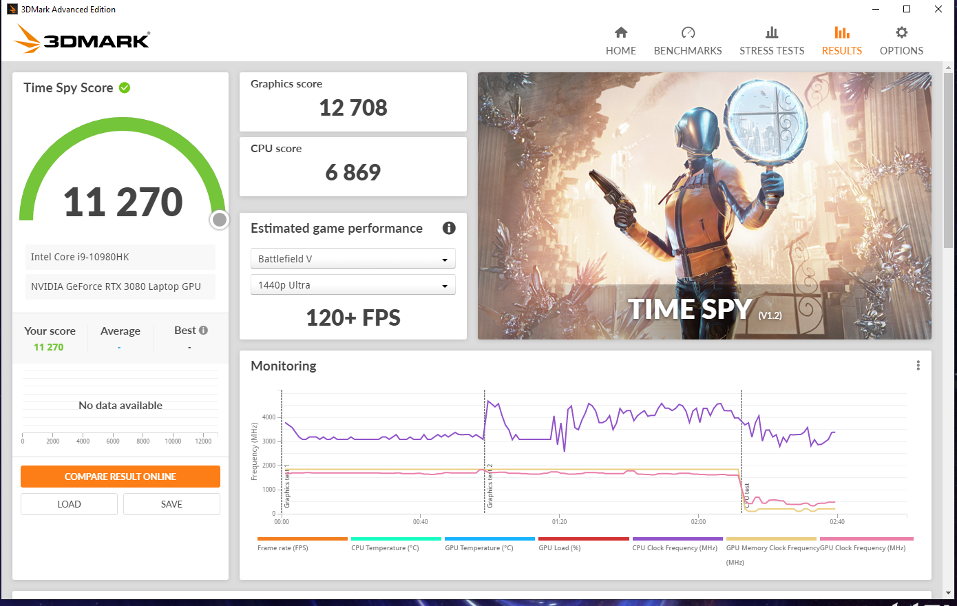Toggle the GPU Load (%) legend series
This screenshot has width=957, height=606.
point(559,548)
